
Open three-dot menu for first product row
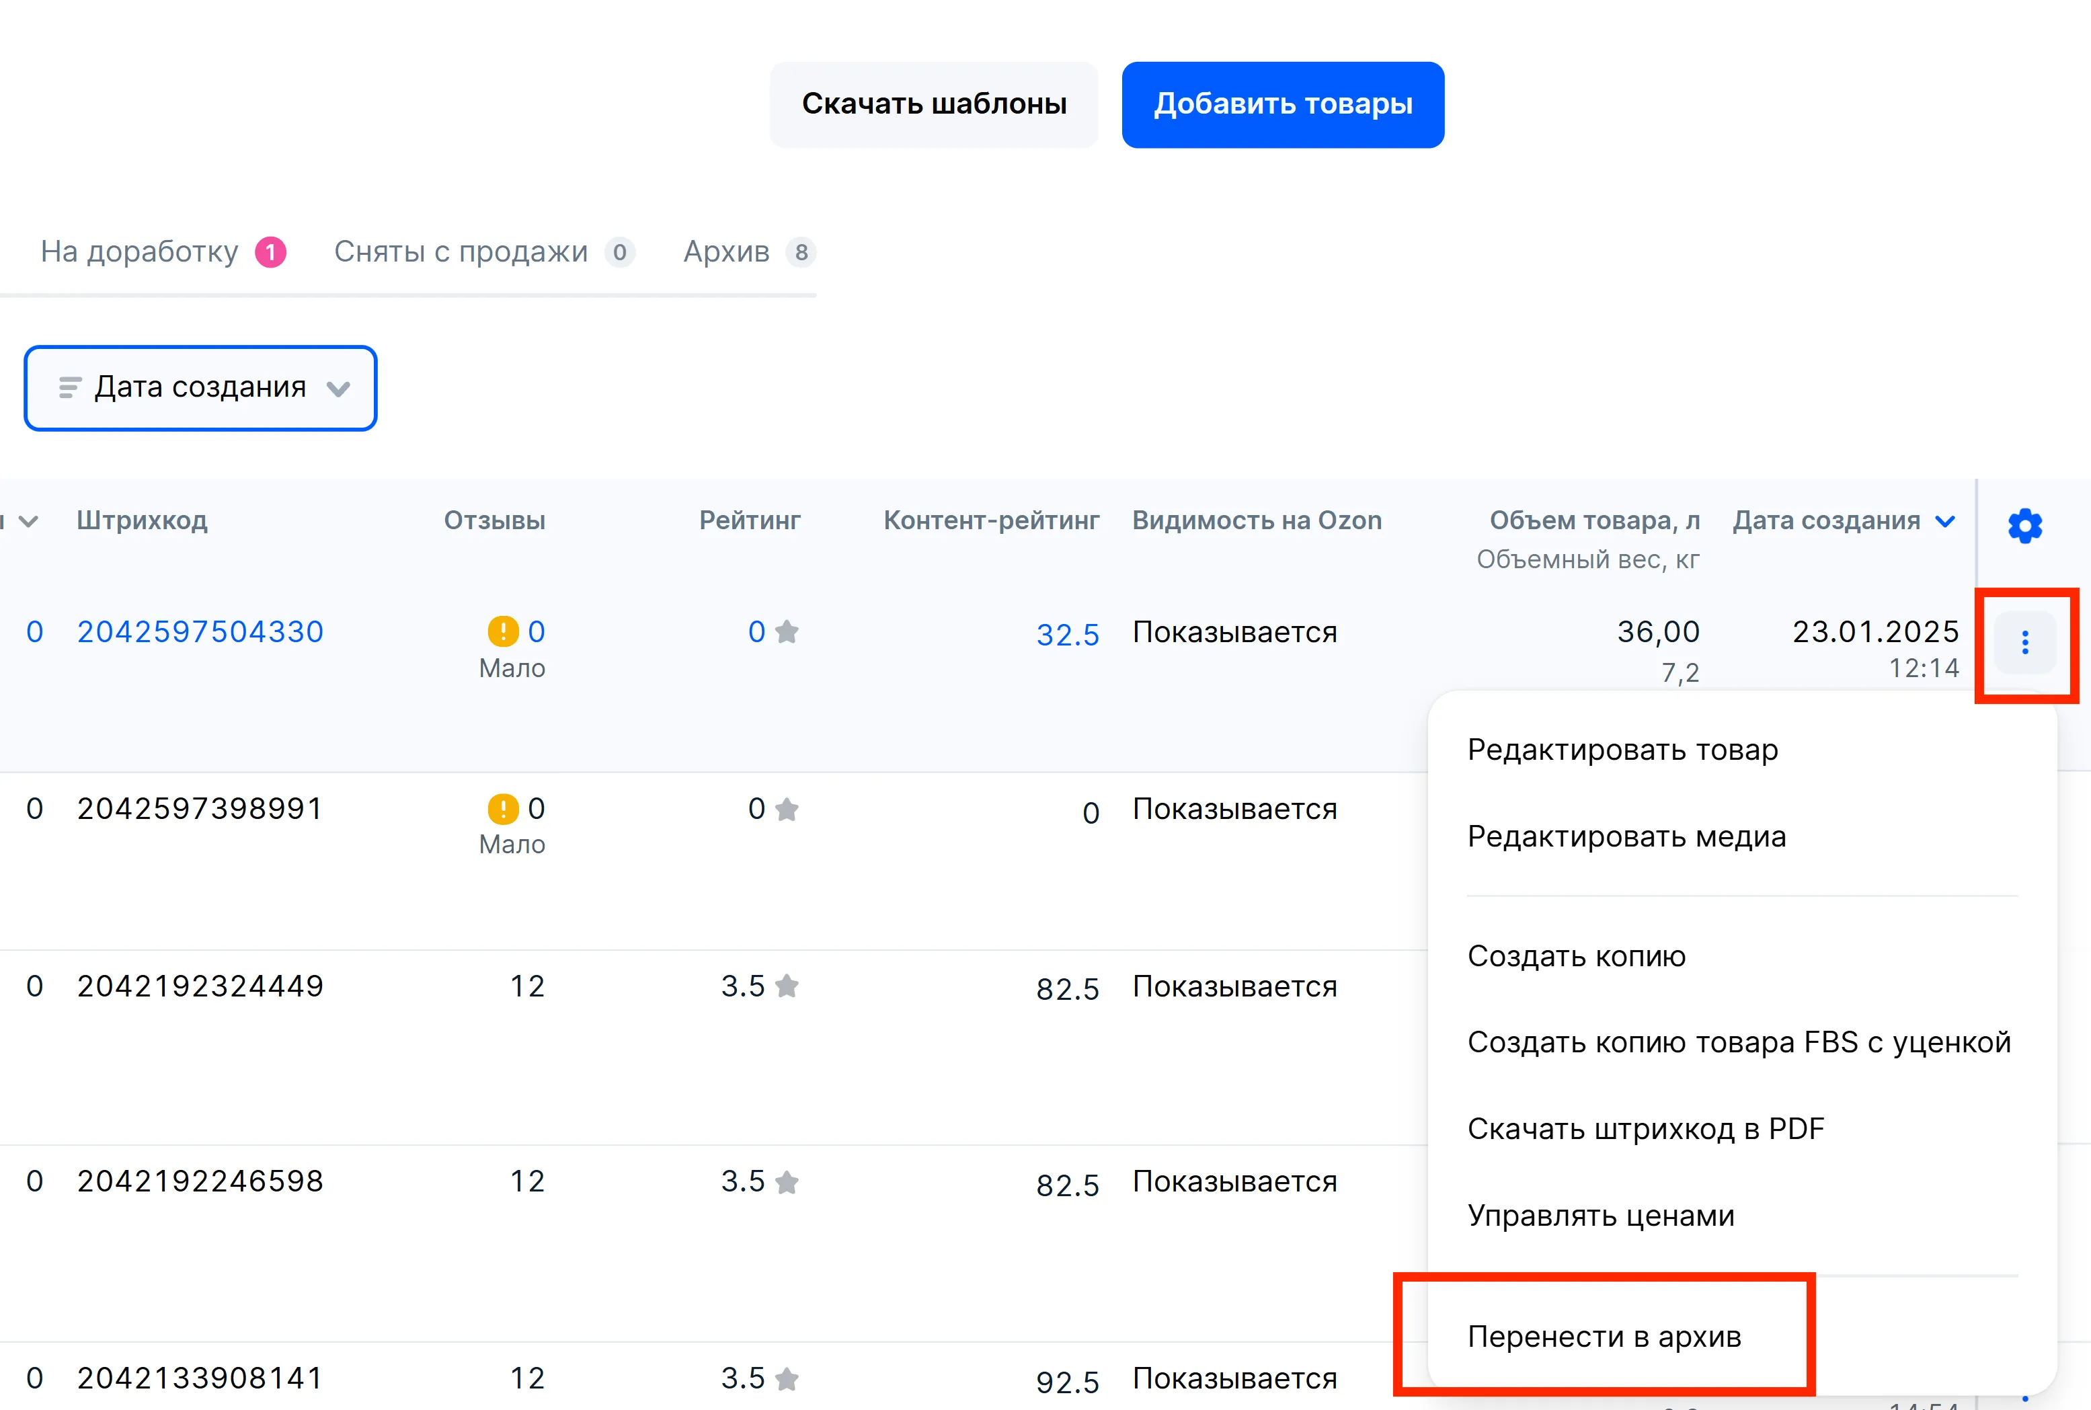(2024, 643)
